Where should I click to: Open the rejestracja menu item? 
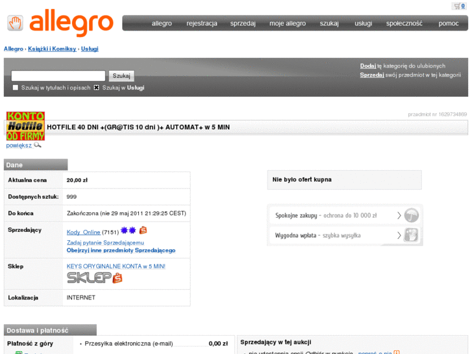[x=202, y=23]
